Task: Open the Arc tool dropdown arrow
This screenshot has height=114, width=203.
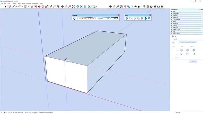Action: click(x=22, y=6)
